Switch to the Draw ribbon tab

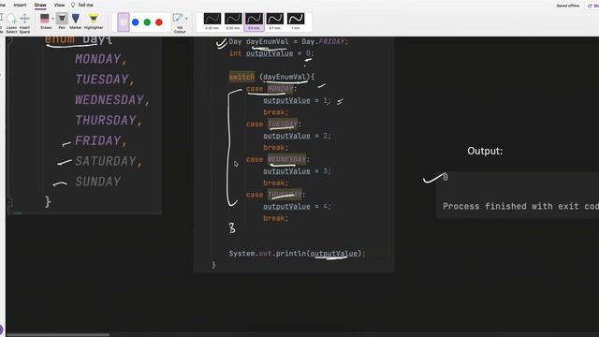pyautogui.click(x=40, y=5)
